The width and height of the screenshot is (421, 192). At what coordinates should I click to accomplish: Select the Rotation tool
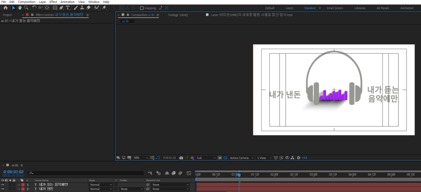[34, 8]
